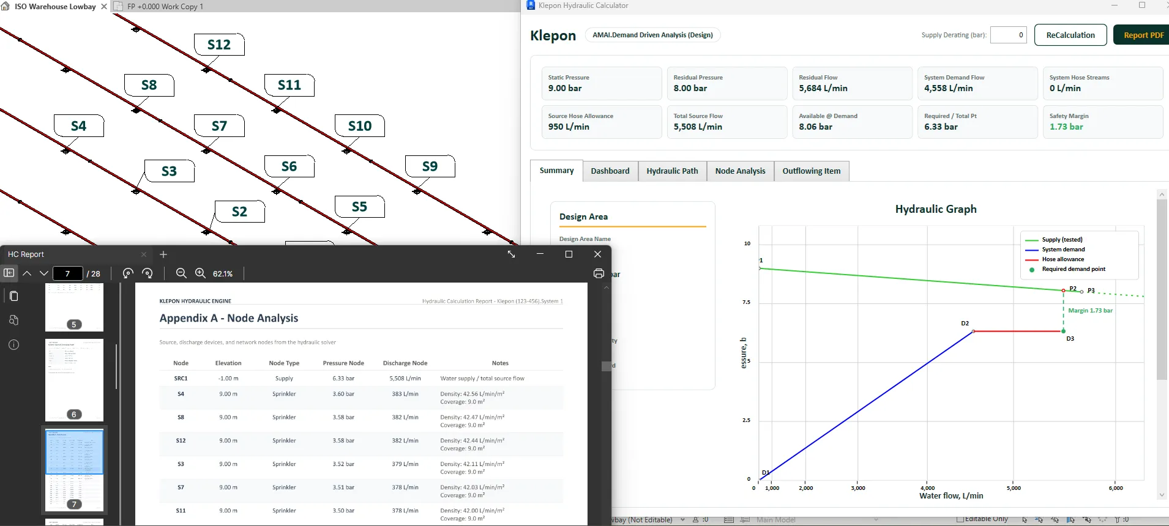Click the S7 sprinkler tag

pos(219,126)
